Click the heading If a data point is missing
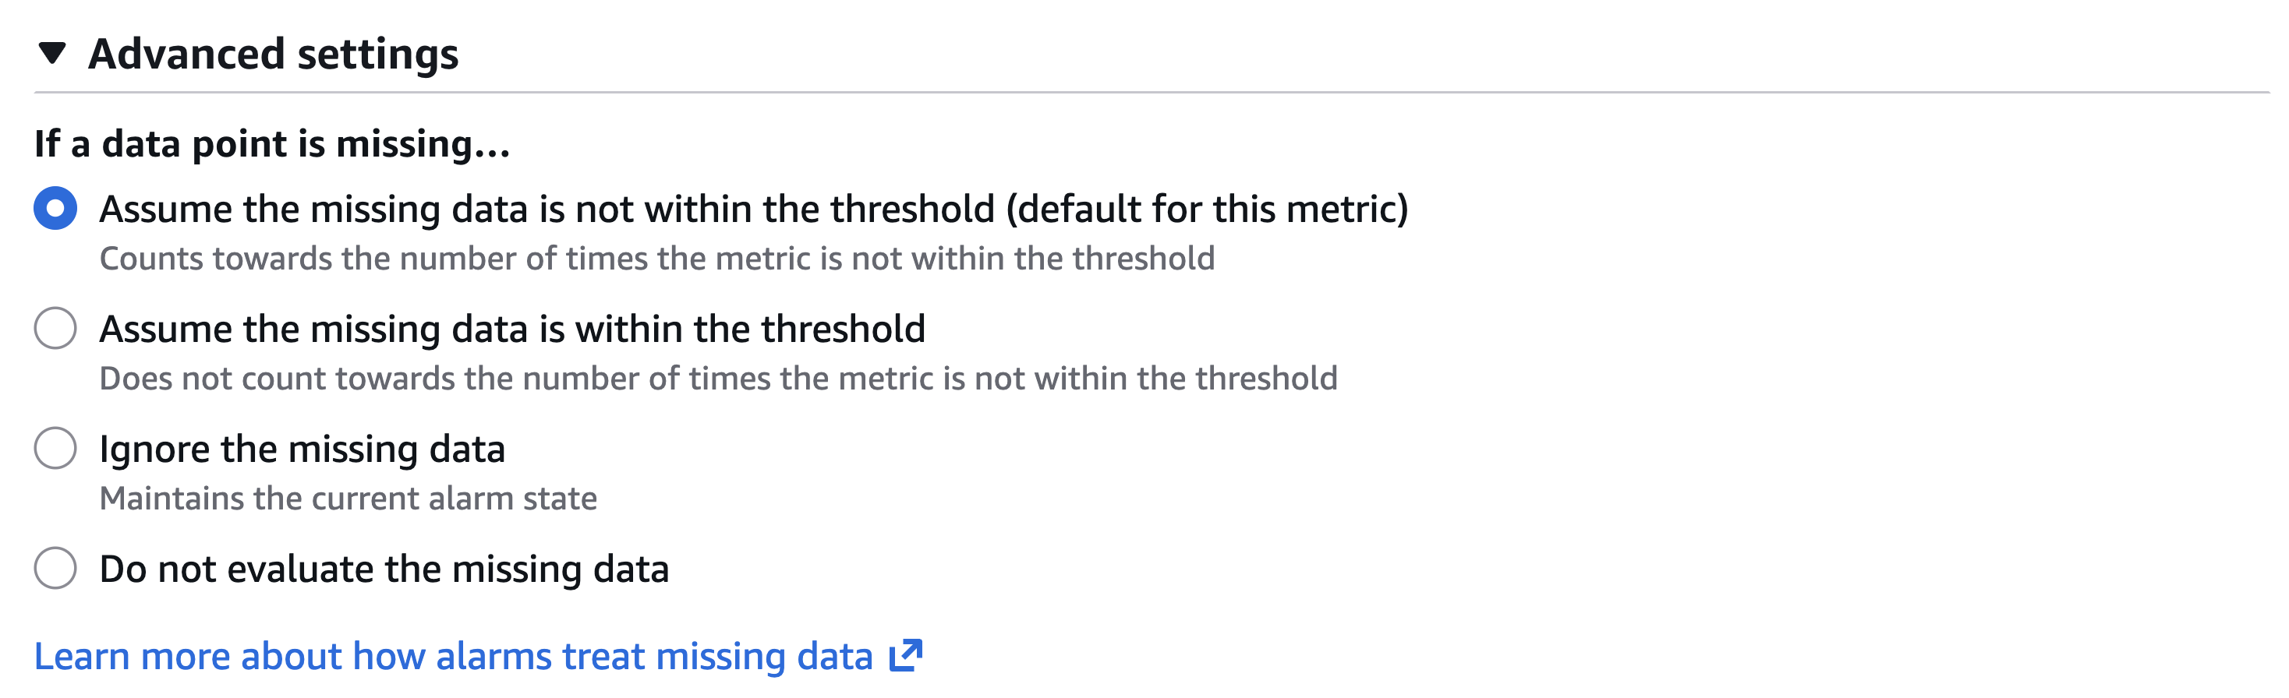The image size is (2289, 698). pyautogui.click(x=271, y=144)
